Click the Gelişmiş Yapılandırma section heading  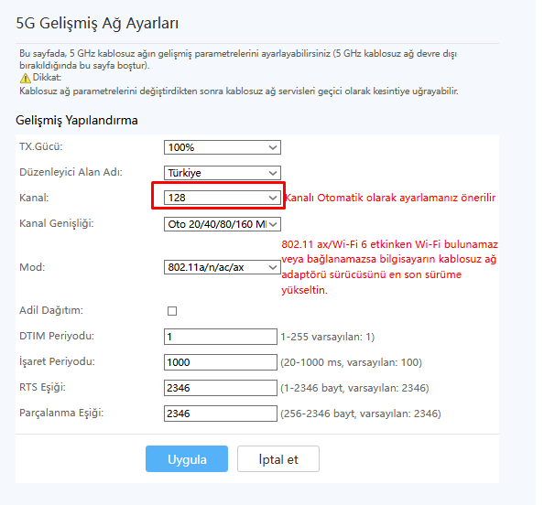77,120
